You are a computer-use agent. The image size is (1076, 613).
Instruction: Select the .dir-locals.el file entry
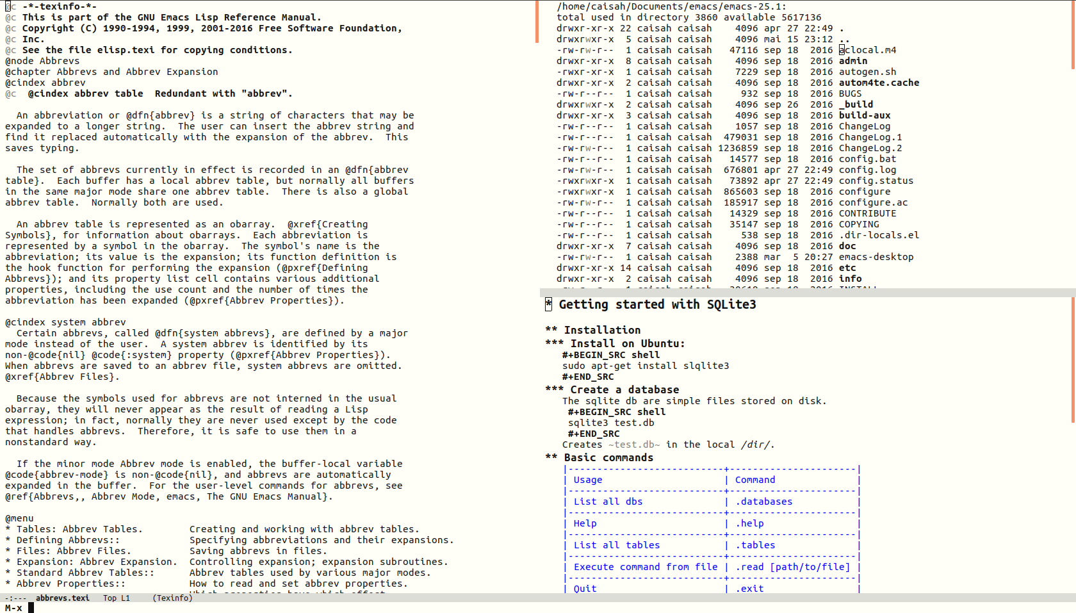[x=879, y=235]
